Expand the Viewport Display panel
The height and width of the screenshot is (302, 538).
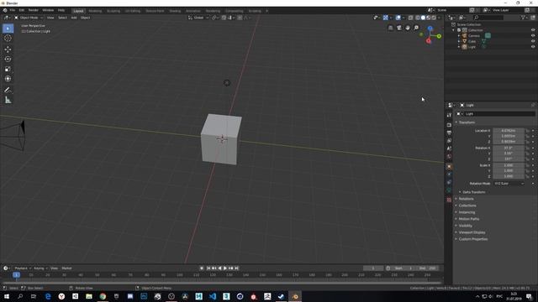tap(472, 232)
